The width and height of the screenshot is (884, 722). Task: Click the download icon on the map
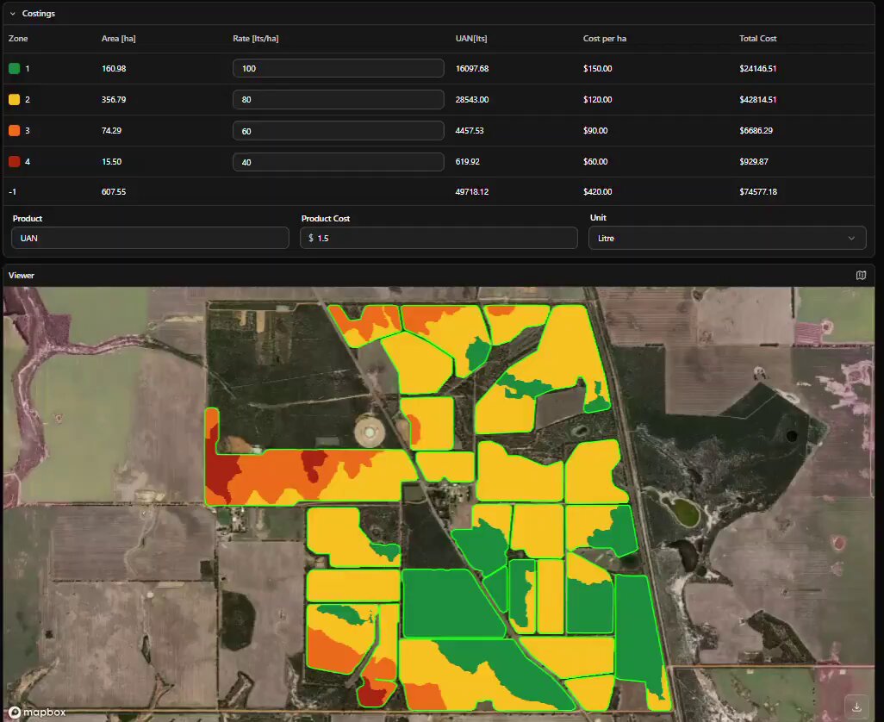pyautogui.click(x=857, y=706)
